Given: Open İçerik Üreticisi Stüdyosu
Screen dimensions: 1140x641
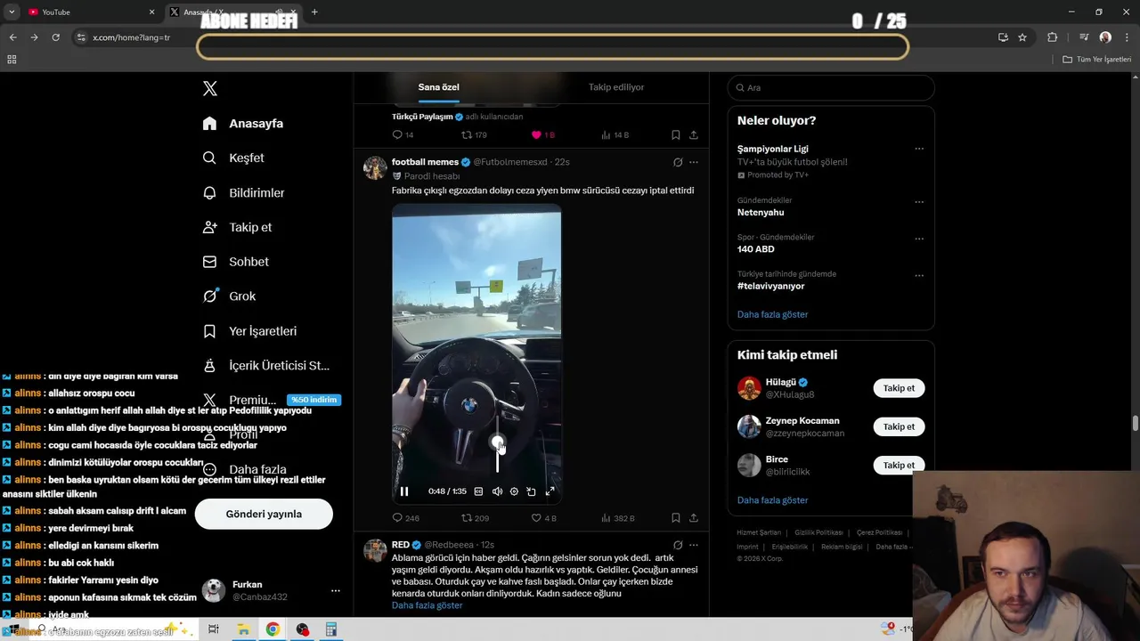Looking at the screenshot, I should 266,366.
